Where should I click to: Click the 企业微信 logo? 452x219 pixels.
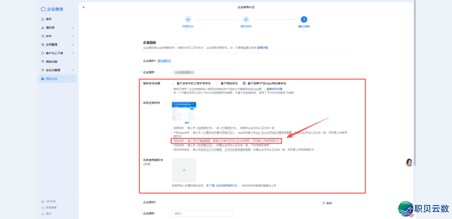pyautogui.click(x=52, y=9)
